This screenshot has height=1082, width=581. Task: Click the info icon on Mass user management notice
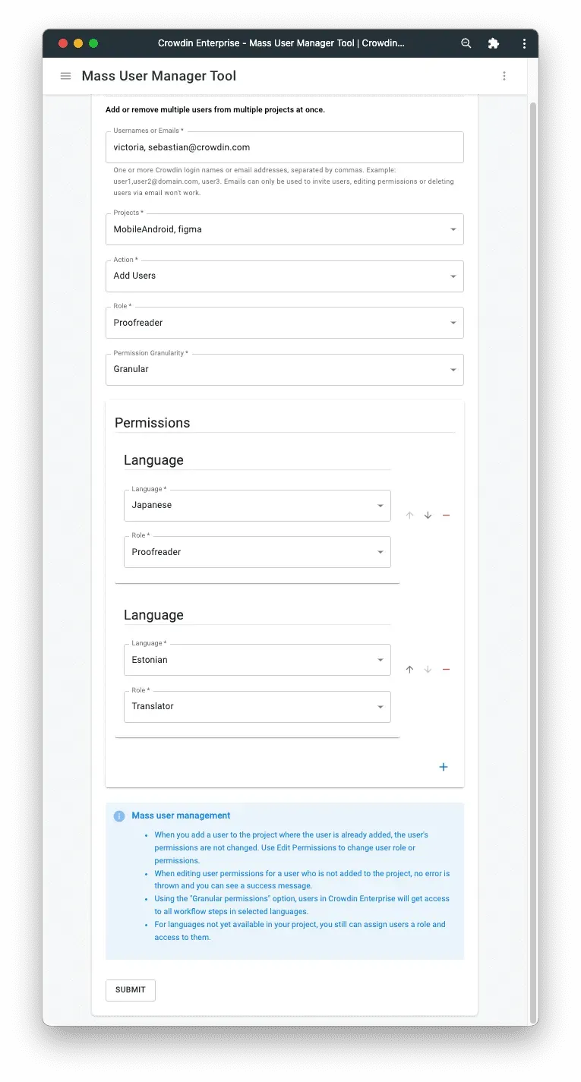118,815
